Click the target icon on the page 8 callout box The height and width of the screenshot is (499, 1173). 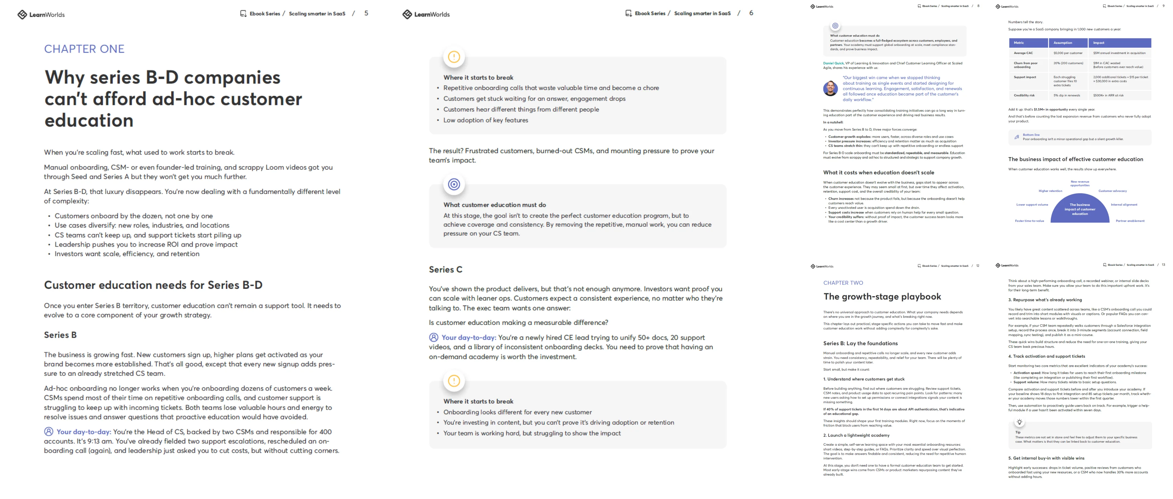click(x=835, y=26)
